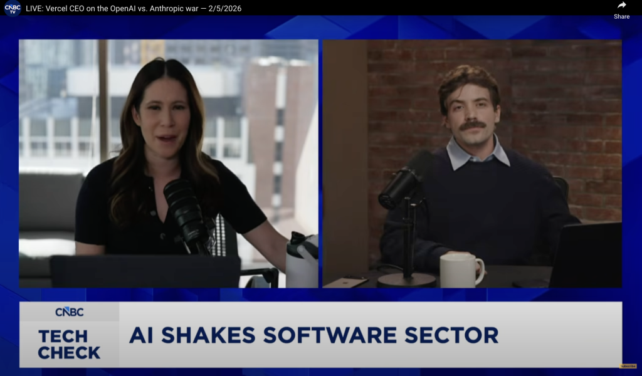Click the laptop in front of the guest

pyautogui.click(x=585, y=255)
